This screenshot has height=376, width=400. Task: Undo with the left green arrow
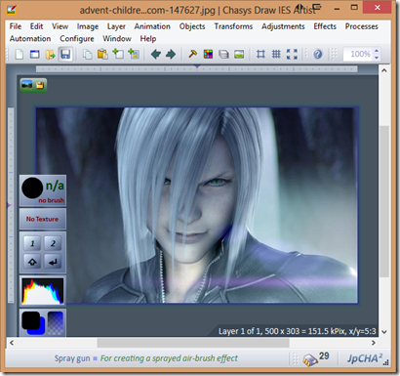[156, 54]
